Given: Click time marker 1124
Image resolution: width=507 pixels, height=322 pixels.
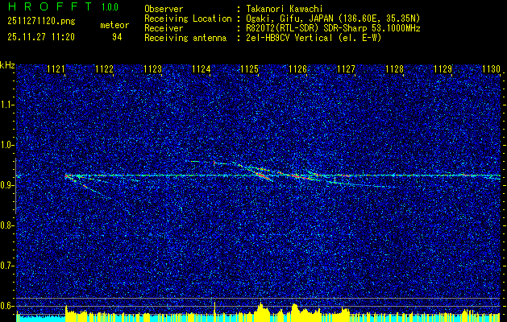Looking at the screenshot, I should pyautogui.click(x=202, y=68).
